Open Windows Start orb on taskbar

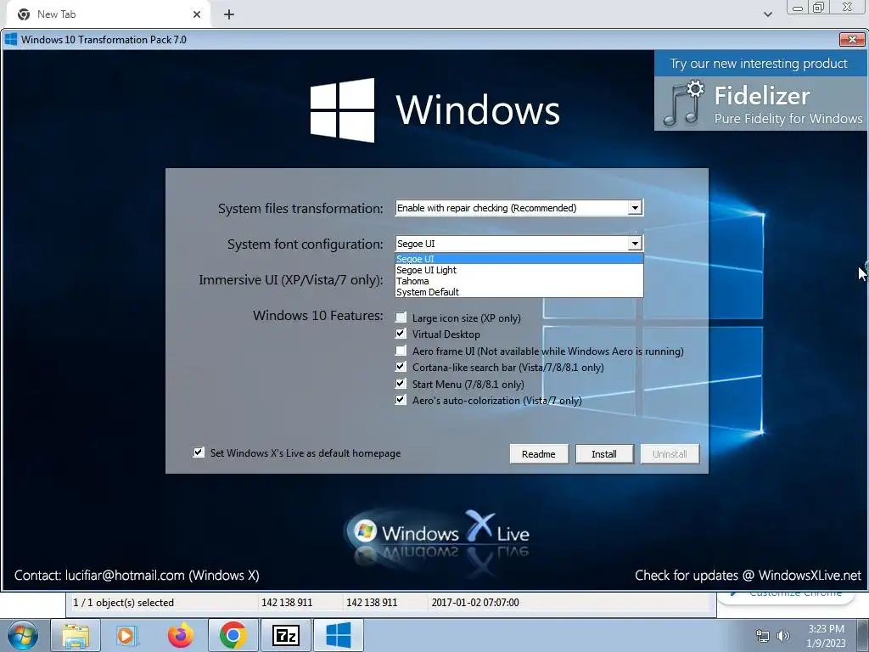[x=23, y=635]
